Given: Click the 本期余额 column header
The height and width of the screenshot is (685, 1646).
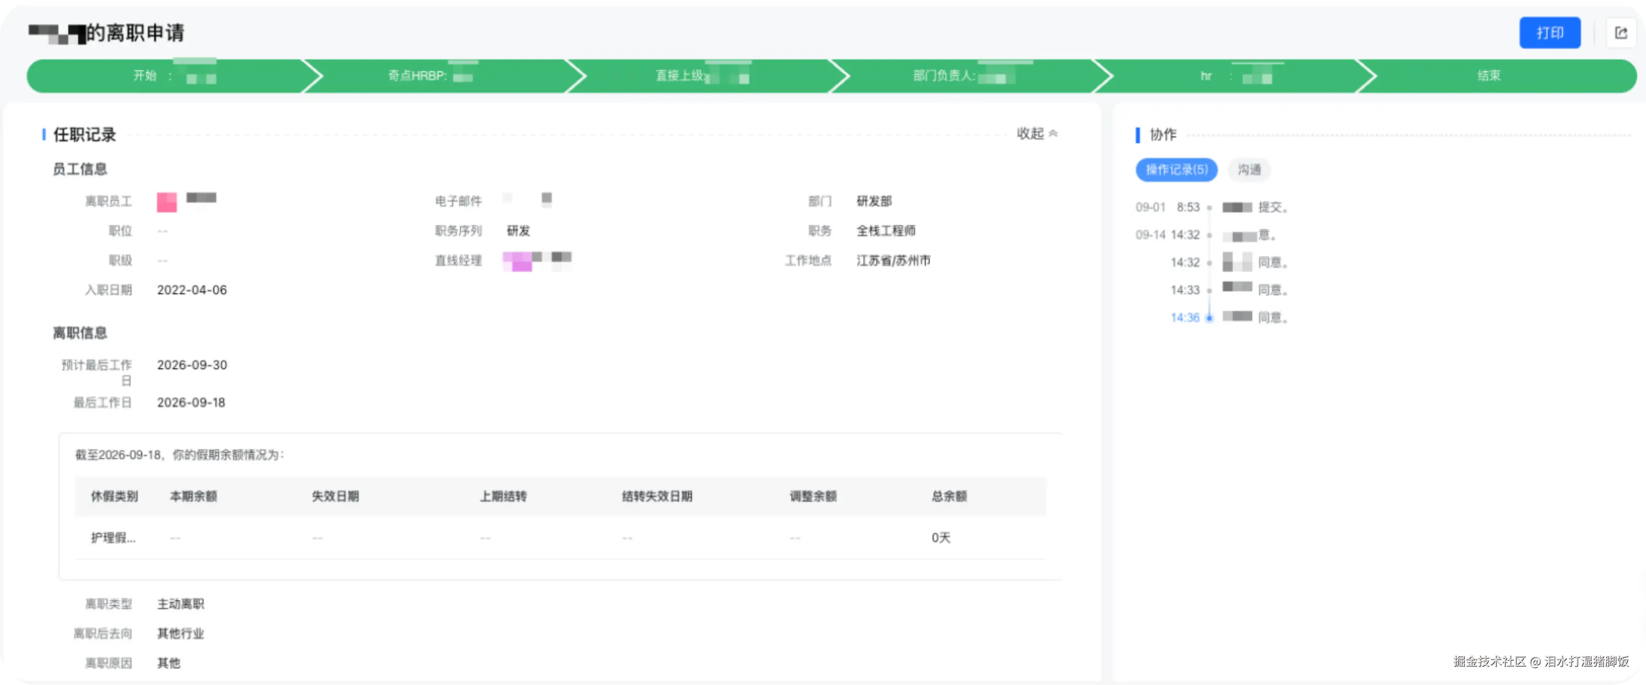Looking at the screenshot, I should click(x=193, y=496).
